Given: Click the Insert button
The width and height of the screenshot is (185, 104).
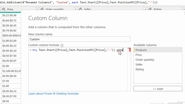Looking at the screenshot, I should tap(158, 89).
